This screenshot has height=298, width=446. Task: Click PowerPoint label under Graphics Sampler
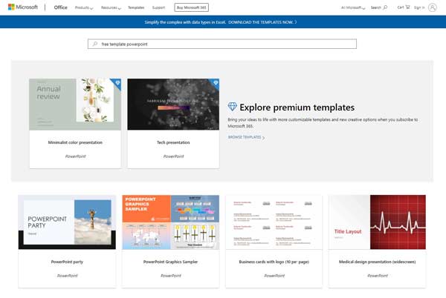click(x=171, y=276)
